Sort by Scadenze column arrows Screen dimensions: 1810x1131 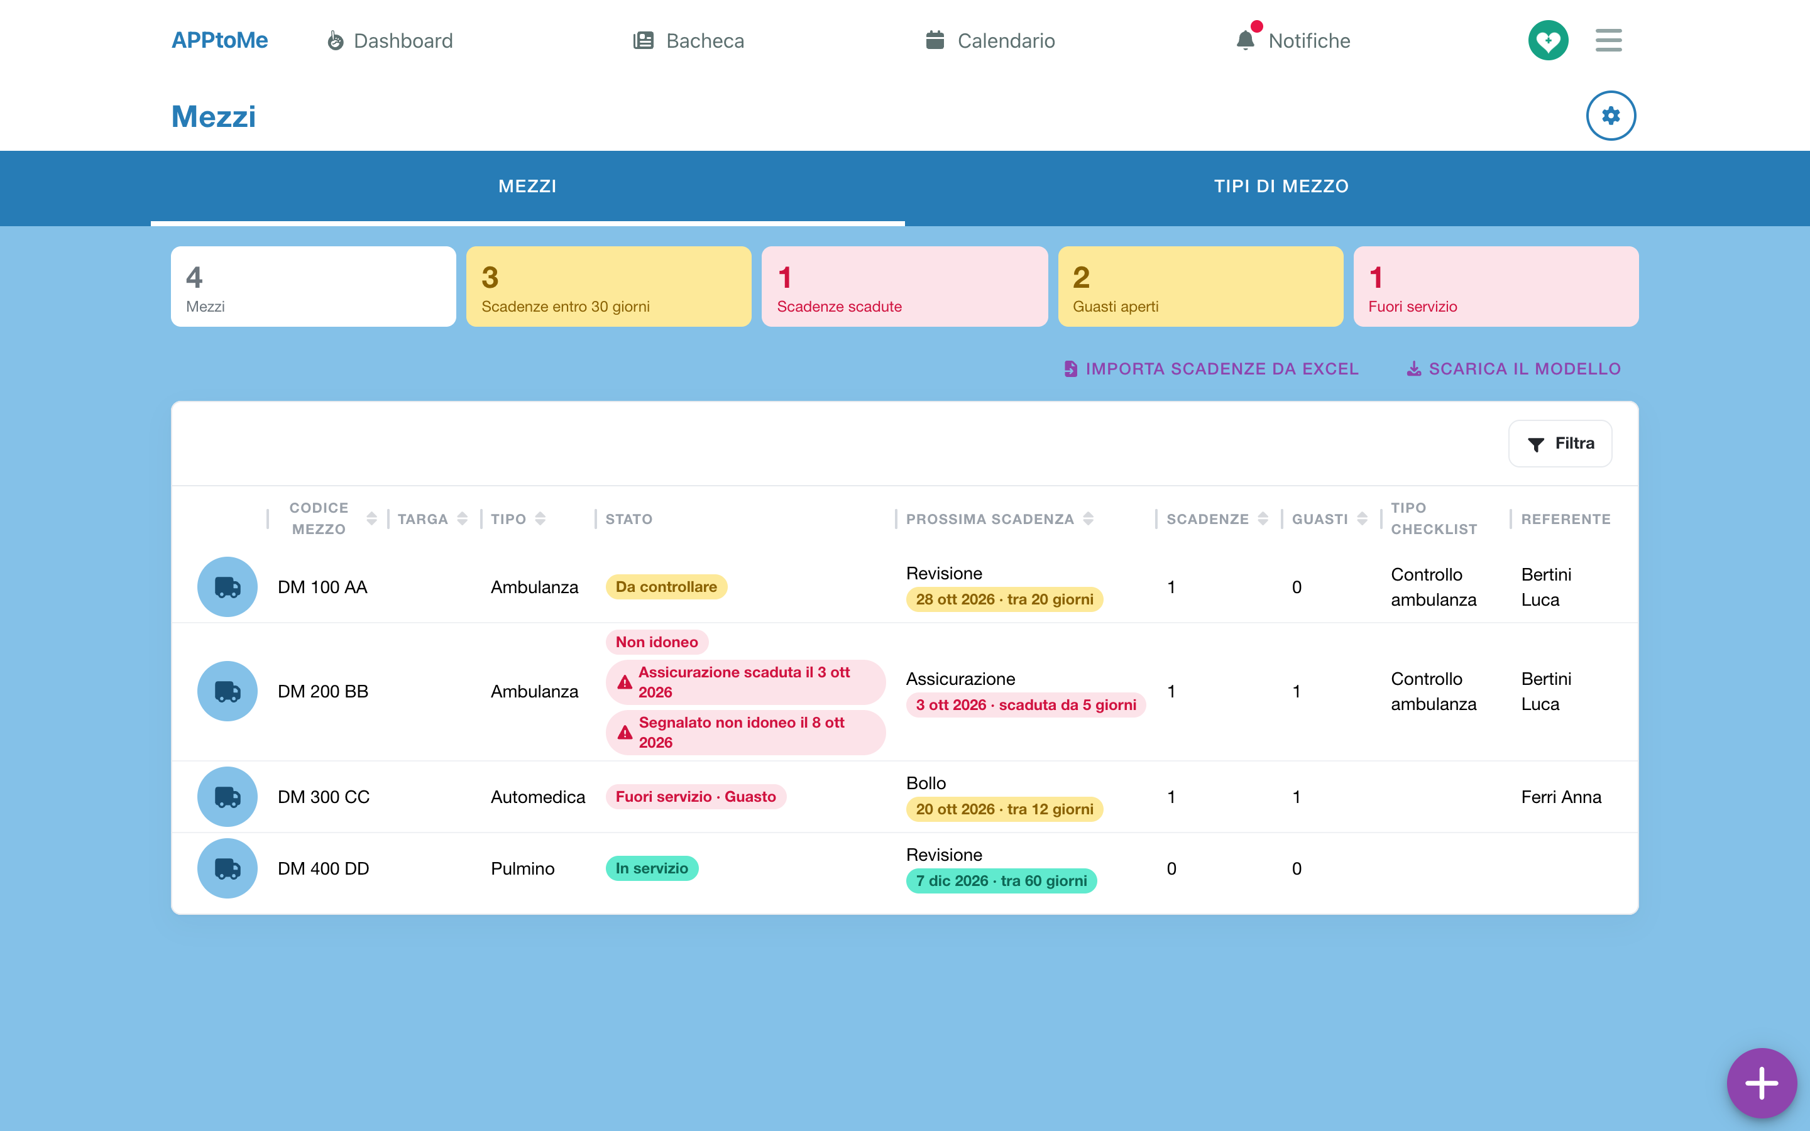click(1263, 519)
